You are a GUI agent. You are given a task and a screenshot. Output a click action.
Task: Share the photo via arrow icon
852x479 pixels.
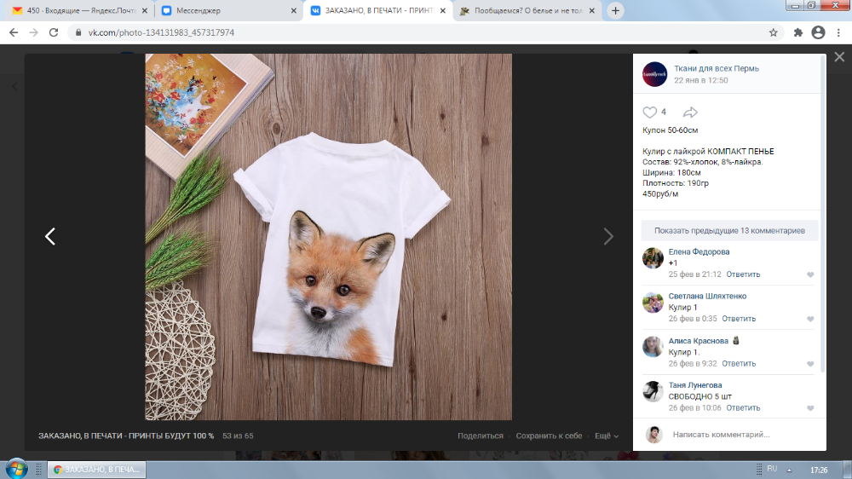click(690, 112)
